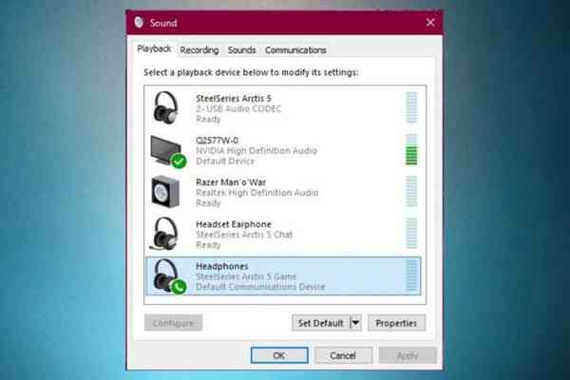Click the level meter for Headphones row
Screen dimensions: 570x380
pos(411,275)
